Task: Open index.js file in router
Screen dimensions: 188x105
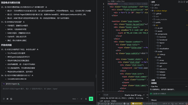Action: coord(168,54)
